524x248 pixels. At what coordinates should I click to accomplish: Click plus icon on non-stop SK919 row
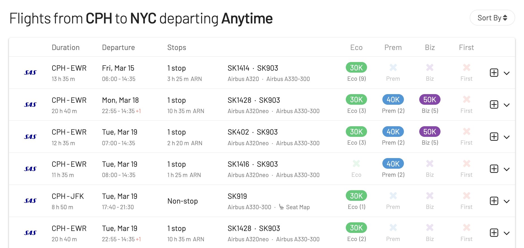494,201
